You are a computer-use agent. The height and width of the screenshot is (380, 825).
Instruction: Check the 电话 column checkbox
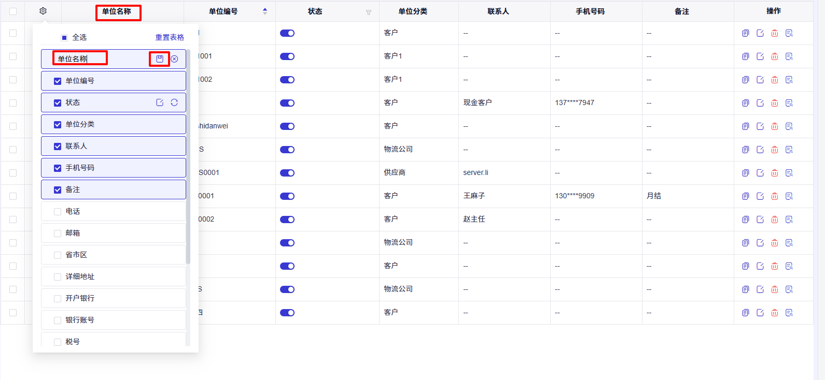click(58, 211)
